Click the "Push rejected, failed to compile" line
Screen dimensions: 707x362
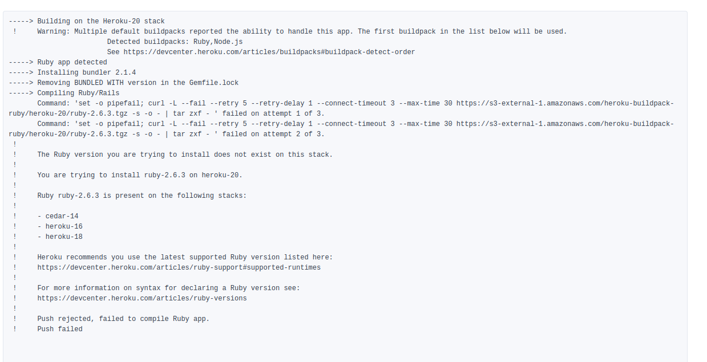(123, 319)
